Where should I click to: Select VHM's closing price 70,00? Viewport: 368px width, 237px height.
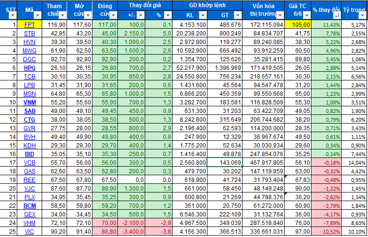pyautogui.click(x=105, y=223)
